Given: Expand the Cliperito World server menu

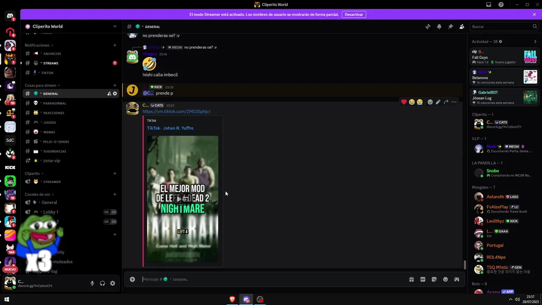Looking at the screenshot, I should pyautogui.click(x=115, y=26).
